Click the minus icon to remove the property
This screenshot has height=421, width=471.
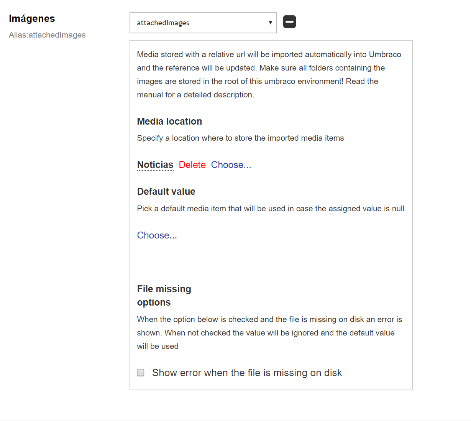coord(289,22)
